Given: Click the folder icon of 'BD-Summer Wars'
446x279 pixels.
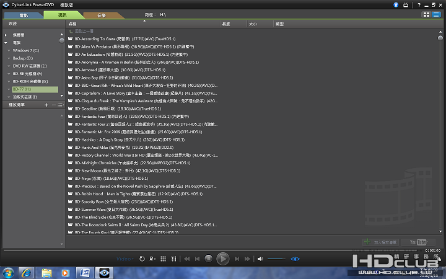Looking at the screenshot, I should (70, 210).
